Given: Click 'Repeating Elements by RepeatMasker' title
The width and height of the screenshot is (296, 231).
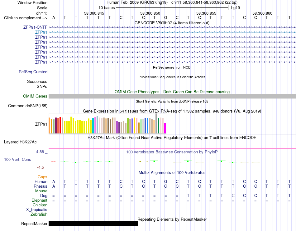Looking at the screenshot, I should (x=172, y=219).
